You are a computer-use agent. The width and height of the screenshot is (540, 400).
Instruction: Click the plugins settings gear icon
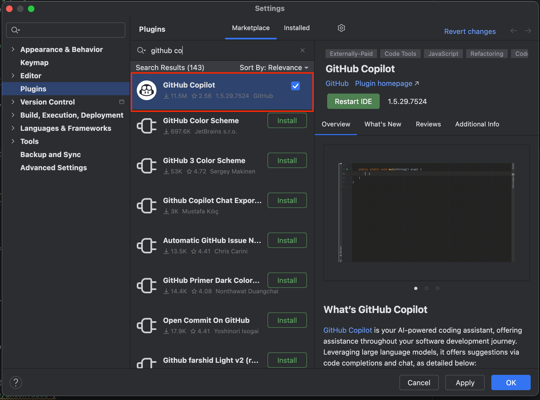341,28
